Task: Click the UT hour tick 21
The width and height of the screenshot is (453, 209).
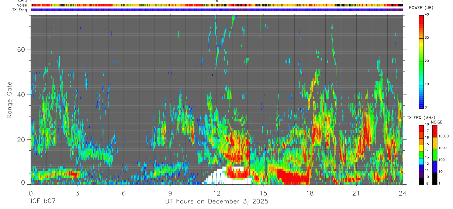Action: [356, 193]
